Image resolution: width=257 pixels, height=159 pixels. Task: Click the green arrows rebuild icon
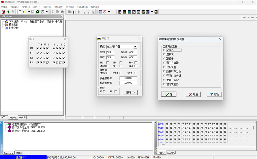(8, 12)
